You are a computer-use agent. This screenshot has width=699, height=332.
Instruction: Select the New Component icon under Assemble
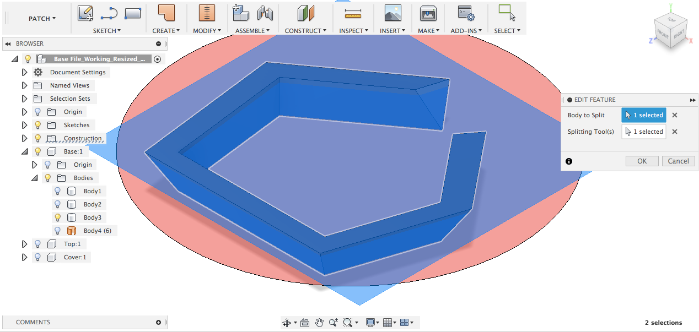[x=241, y=13]
